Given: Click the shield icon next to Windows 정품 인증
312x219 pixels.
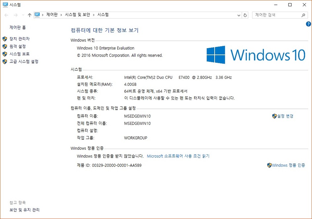Looking at the screenshot, I should pyautogui.click(x=269, y=165).
